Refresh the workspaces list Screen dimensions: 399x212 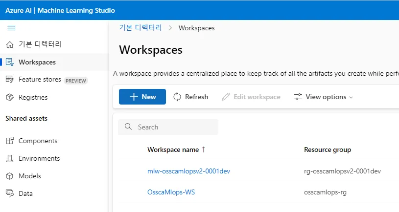(x=190, y=97)
